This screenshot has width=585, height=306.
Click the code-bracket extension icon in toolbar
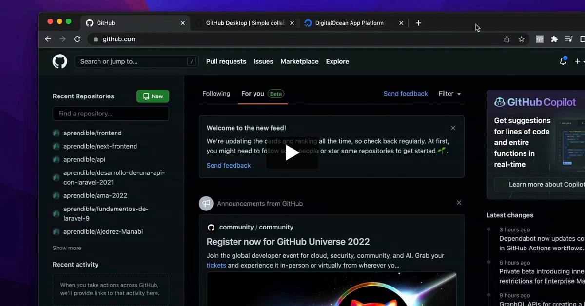(540, 39)
